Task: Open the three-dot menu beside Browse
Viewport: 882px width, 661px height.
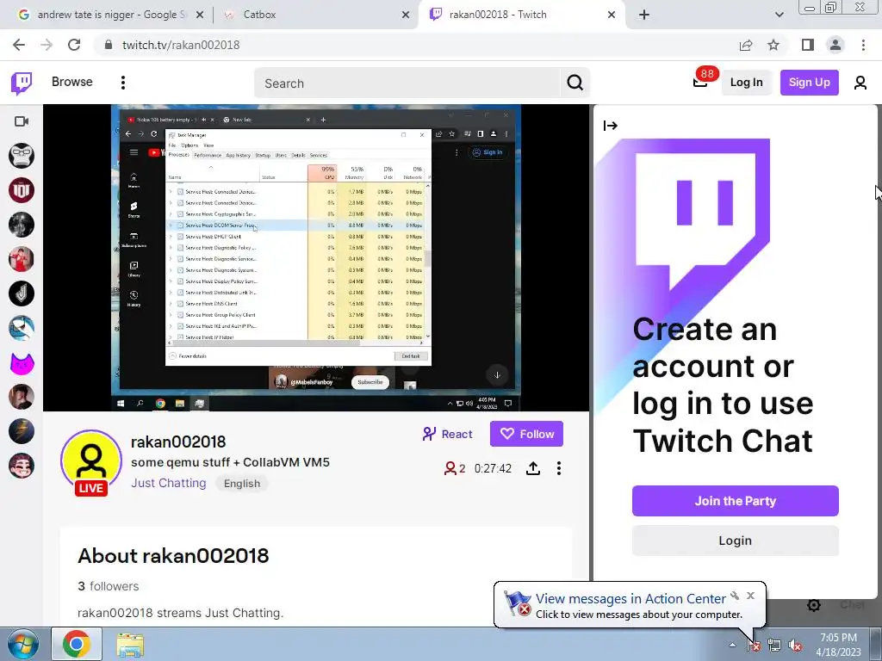Action: (122, 83)
